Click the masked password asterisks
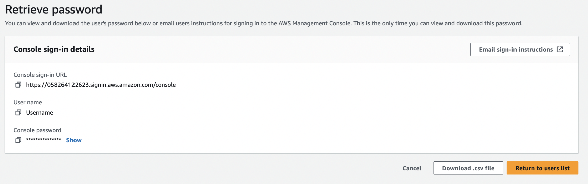This screenshot has height=184, width=588. point(44,140)
